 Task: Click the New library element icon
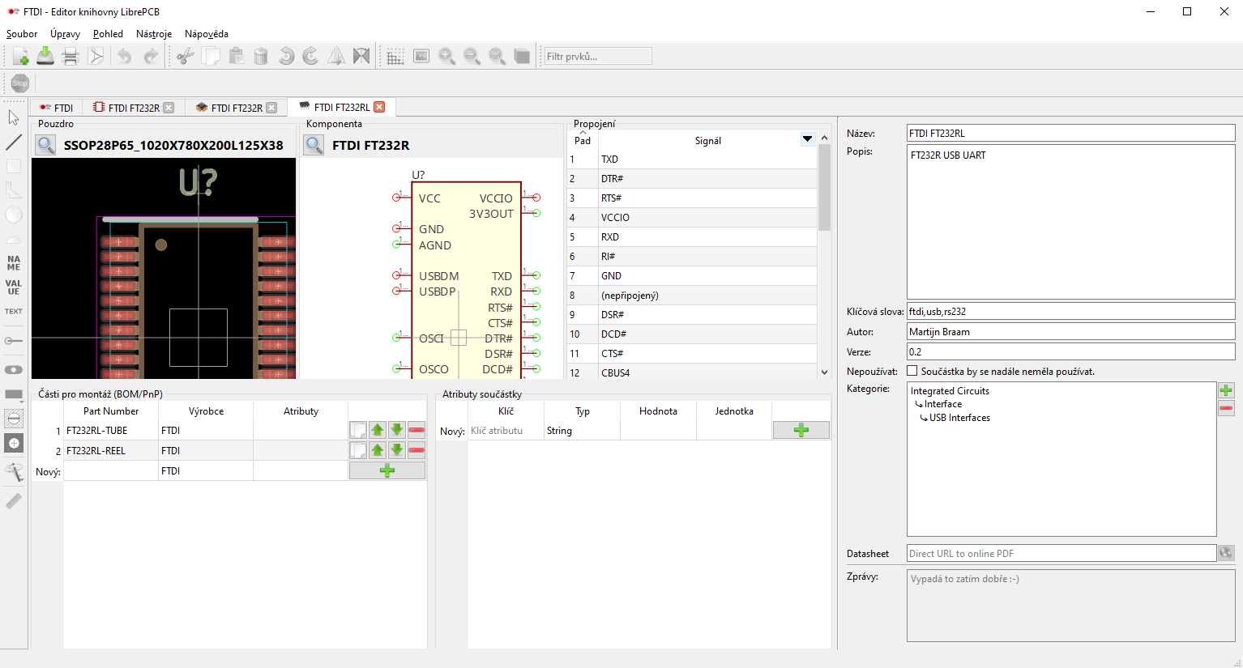(x=20, y=56)
